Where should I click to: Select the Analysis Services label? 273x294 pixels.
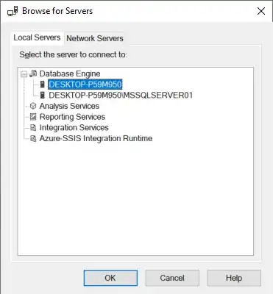coord(69,106)
